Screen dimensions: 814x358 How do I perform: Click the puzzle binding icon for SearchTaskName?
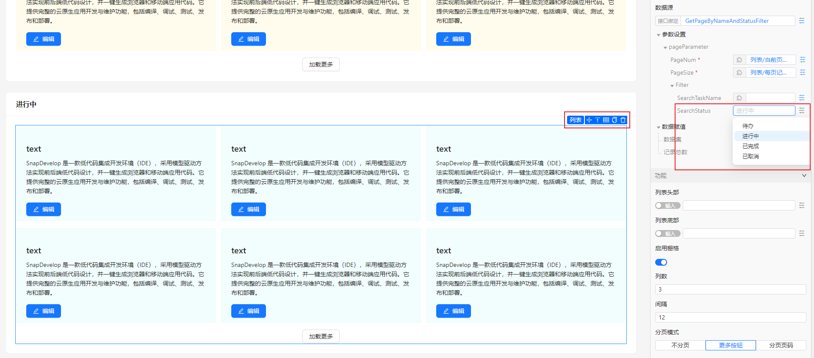(739, 98)
